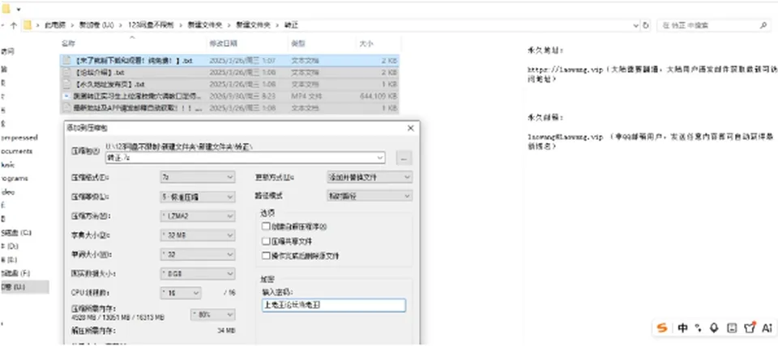Screen dimensions: 778x346
Task: Click the password input field in encryption section
Action: (333, 305)
